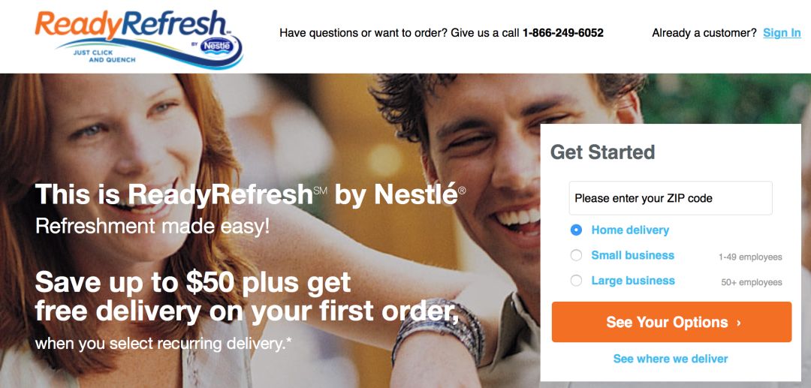This screenshot has height=388, width=811.
Task: Click the 1-49 employees note
Action: pos(750,257)
